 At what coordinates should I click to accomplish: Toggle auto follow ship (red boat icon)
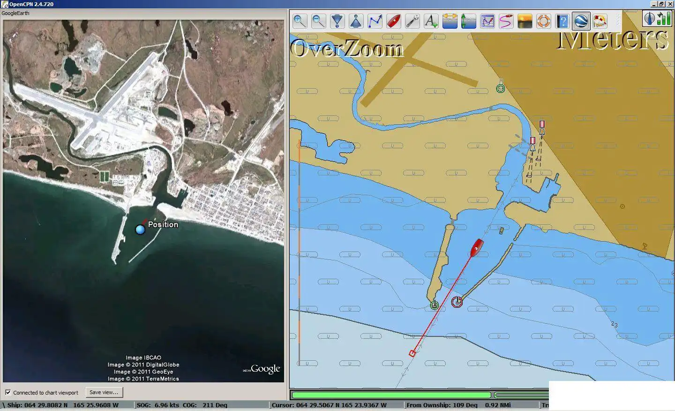[394, 21]
